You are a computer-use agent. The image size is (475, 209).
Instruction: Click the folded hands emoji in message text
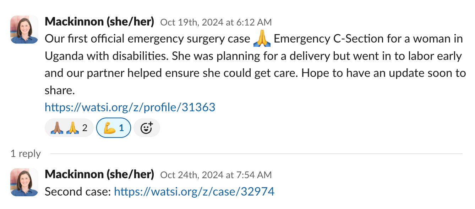click(x=262, y=39)
